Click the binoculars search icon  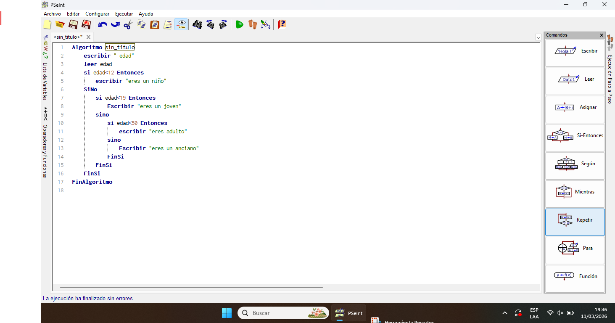pos(197,24)
